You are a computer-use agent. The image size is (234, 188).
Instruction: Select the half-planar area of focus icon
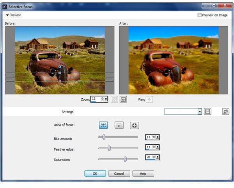coord(119,125)
